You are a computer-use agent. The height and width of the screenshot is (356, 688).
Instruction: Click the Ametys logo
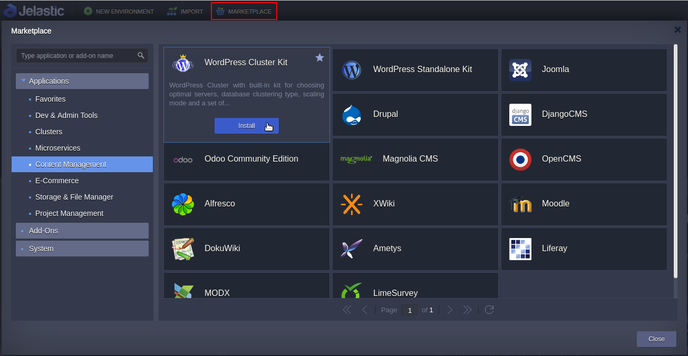[352, 249]
